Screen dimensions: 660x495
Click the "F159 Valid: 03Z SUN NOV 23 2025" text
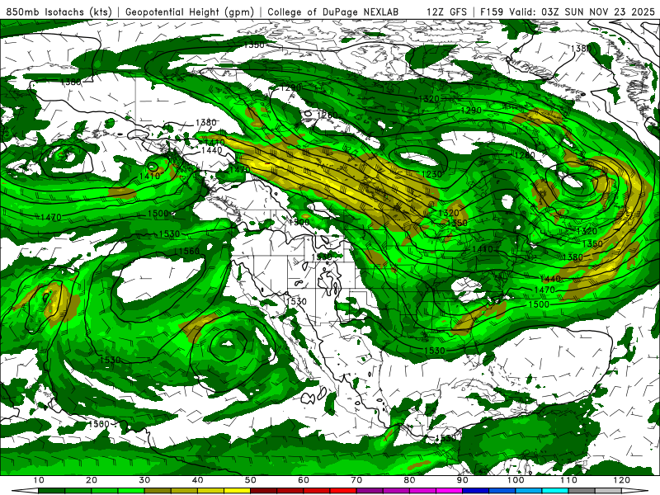point(568,12)
